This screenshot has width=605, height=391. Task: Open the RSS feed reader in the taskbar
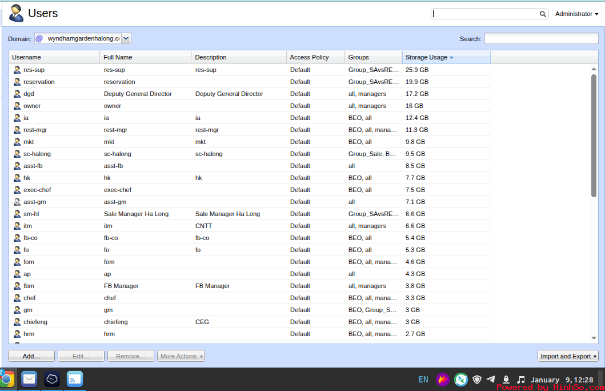[74, 379]
